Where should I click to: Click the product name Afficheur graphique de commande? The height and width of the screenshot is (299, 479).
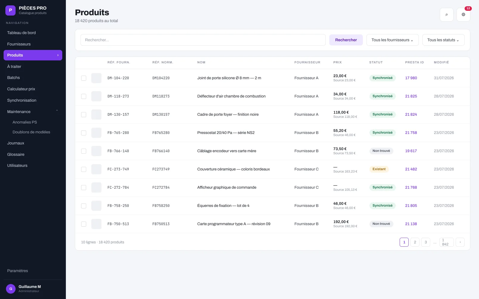coord(227,187)
